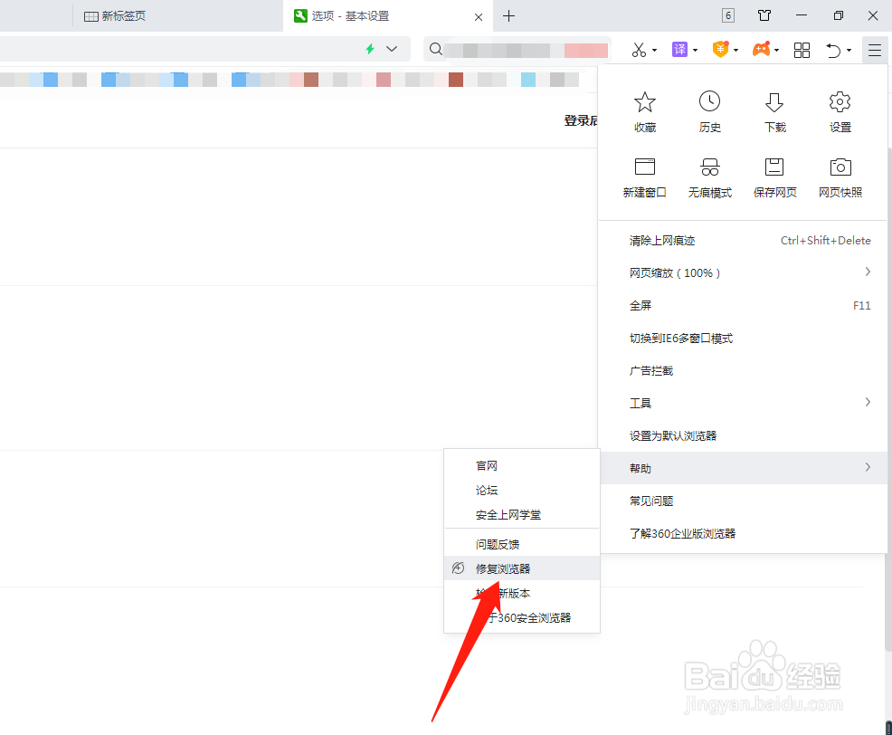Expand the game controller dropdown arrow

[x=776, y=51]
